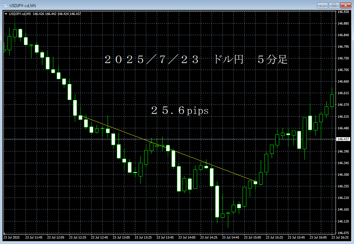Click the 23 Jul 13:25 time label

(x=143, y=238)
